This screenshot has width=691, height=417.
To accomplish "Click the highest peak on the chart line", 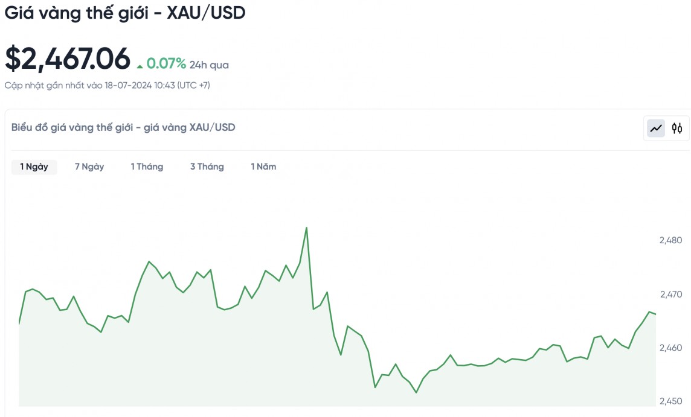I will 306,228.
